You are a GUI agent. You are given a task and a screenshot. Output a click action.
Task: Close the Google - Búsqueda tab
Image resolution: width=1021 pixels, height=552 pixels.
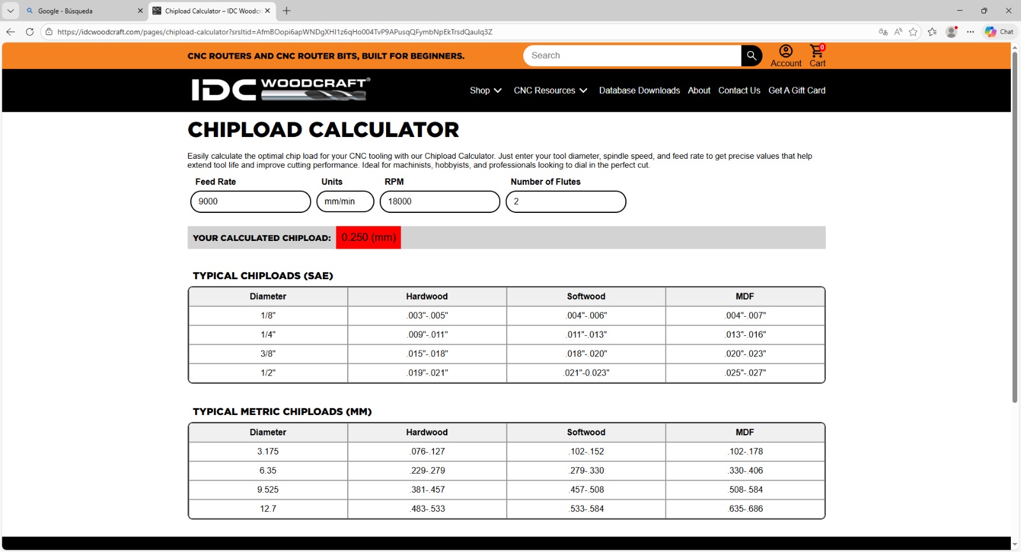pyautogui.click(x=140, y=11)
